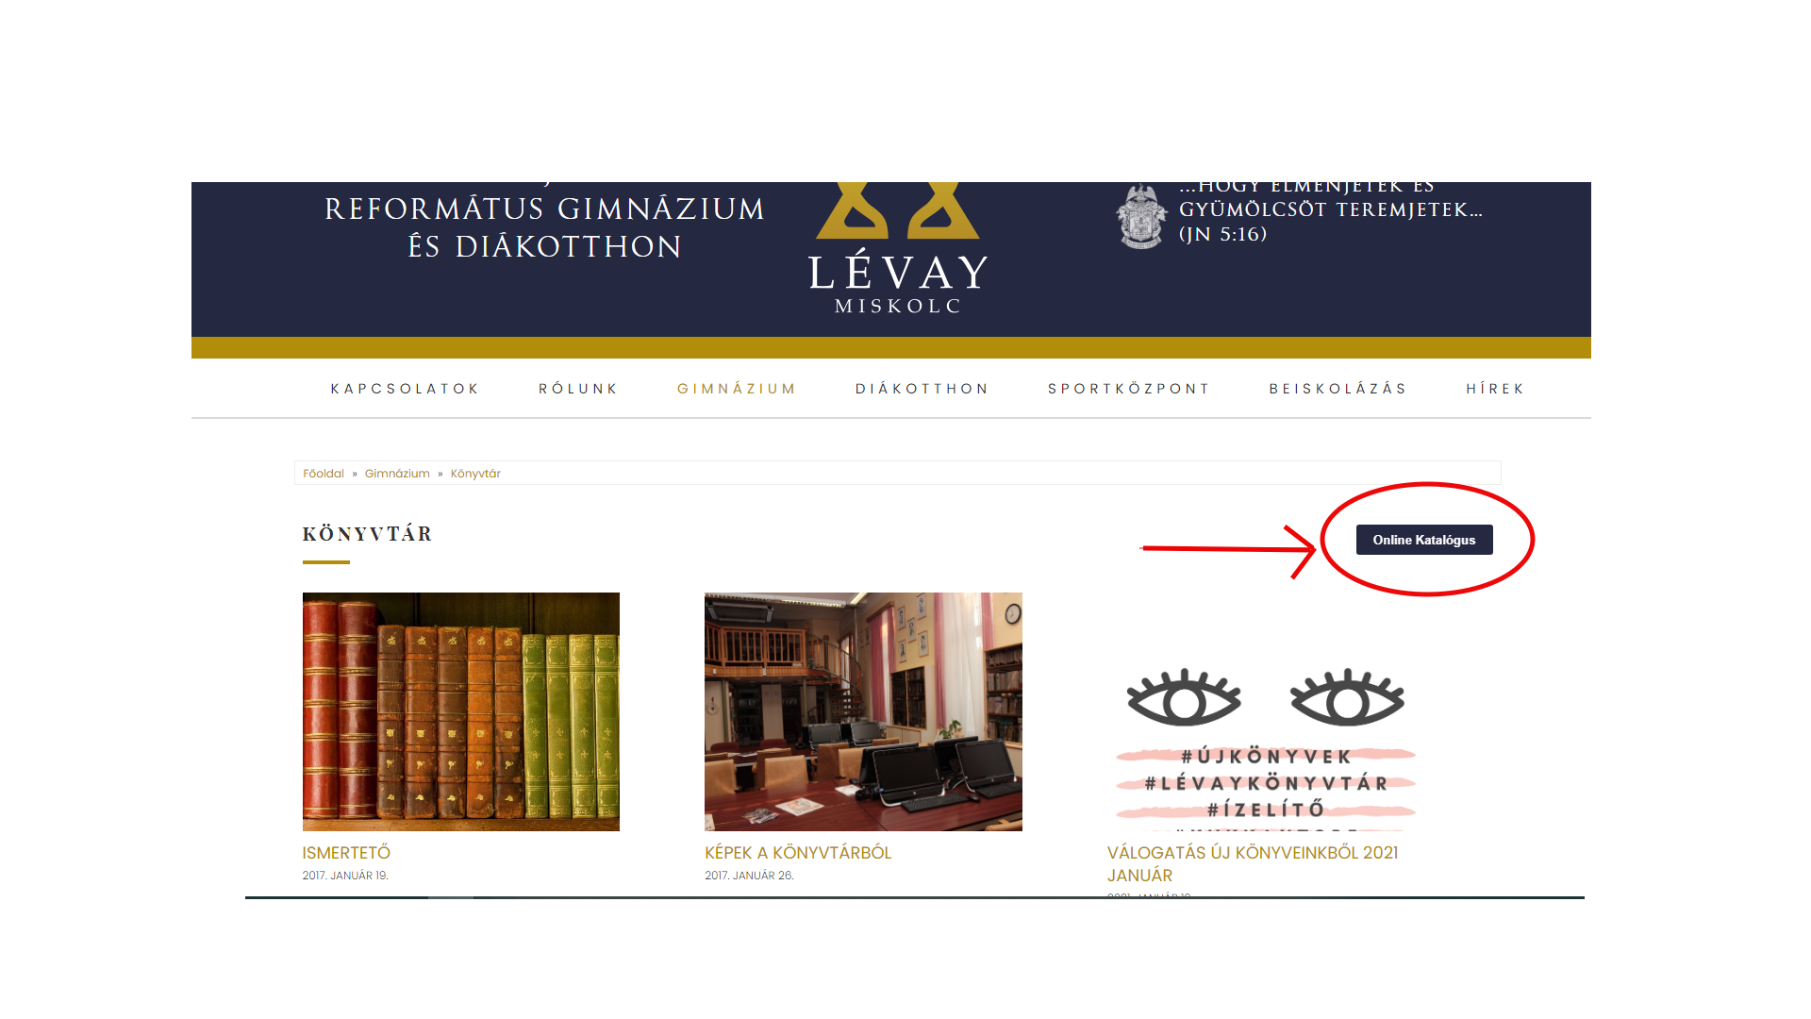Open Képek a könyvtárból article link

tap(798, 853)
